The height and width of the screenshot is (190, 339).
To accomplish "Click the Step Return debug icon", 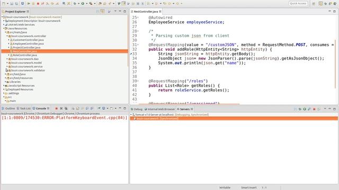I will pos(57,4).
